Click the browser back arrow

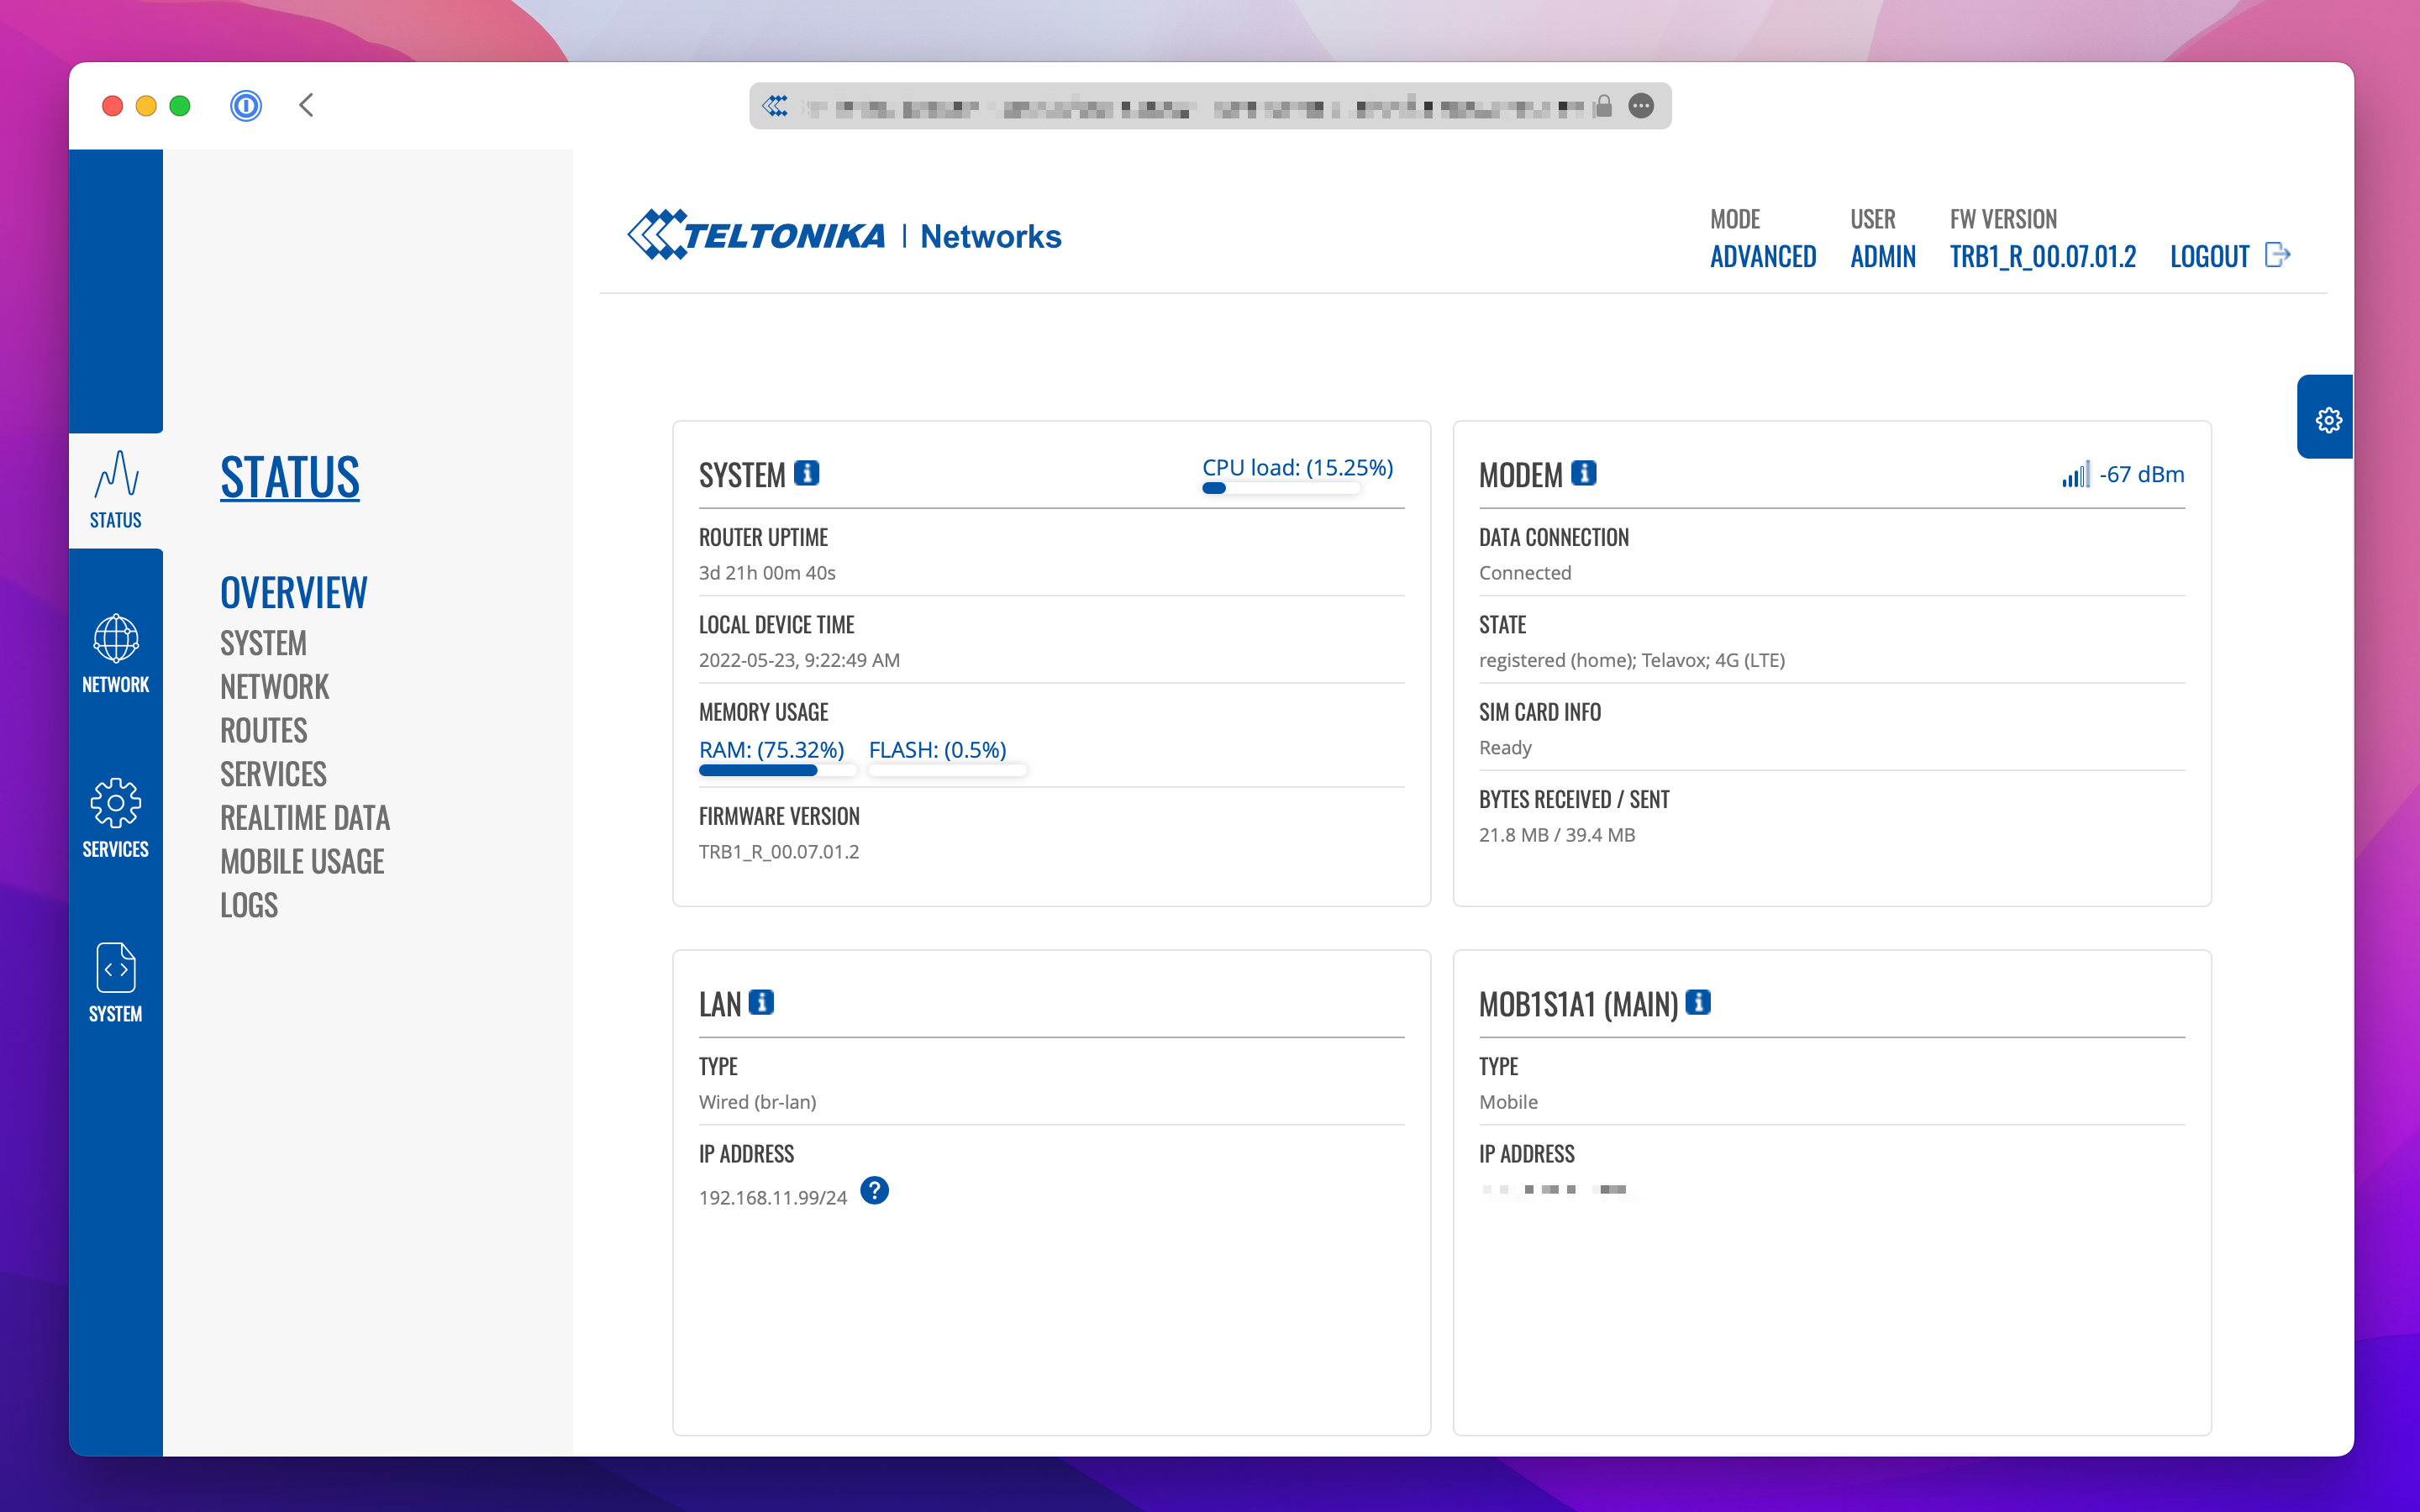coord(306,105)
